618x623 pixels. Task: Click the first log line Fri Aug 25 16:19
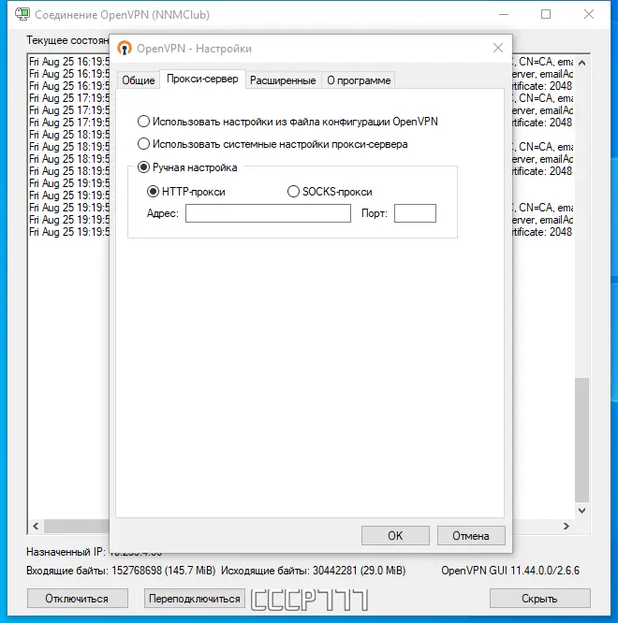point(69,62)
